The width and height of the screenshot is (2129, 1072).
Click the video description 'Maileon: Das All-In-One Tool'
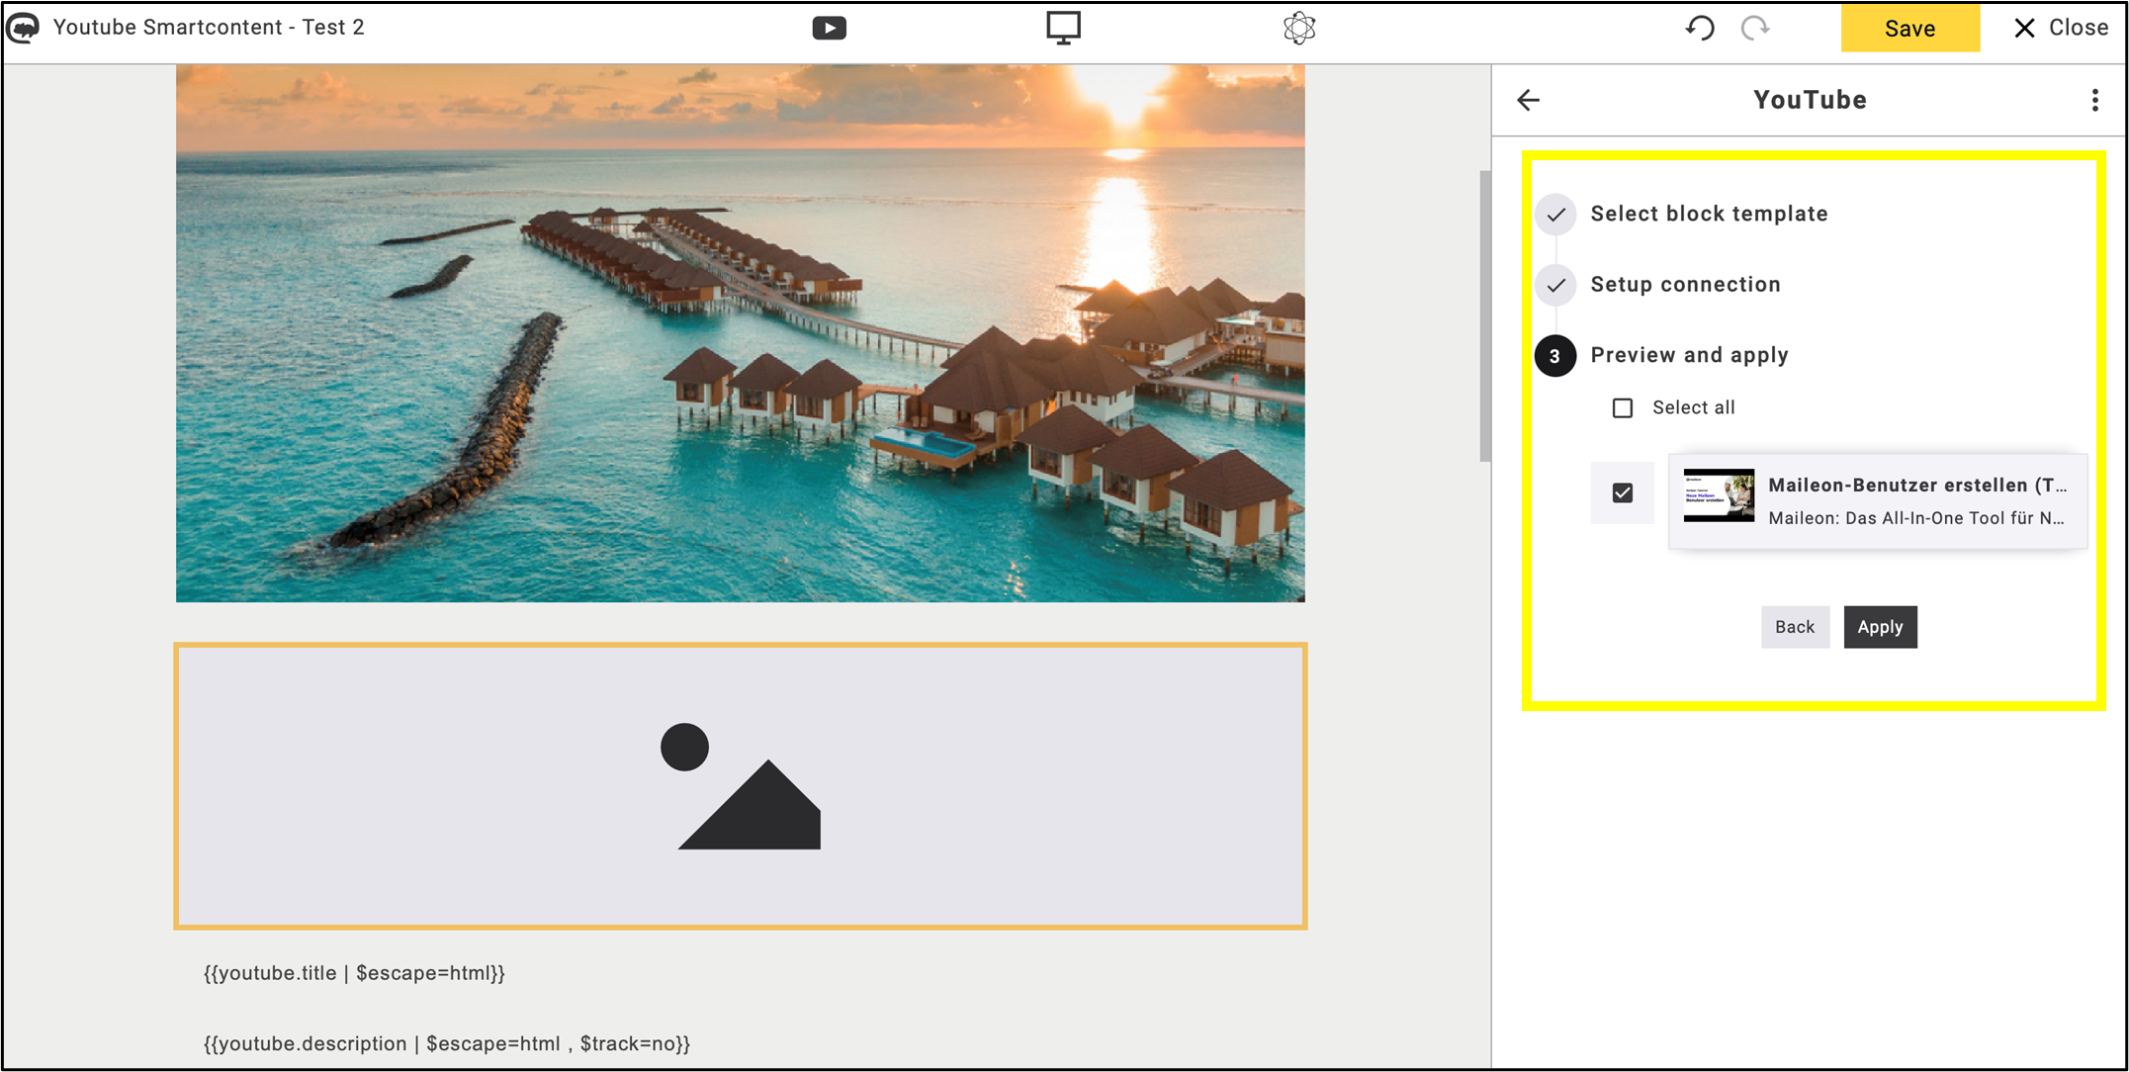click(1915, 518)
